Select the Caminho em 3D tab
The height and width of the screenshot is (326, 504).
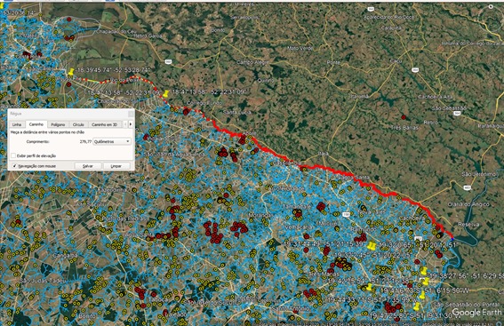click(x=105, y=124)
